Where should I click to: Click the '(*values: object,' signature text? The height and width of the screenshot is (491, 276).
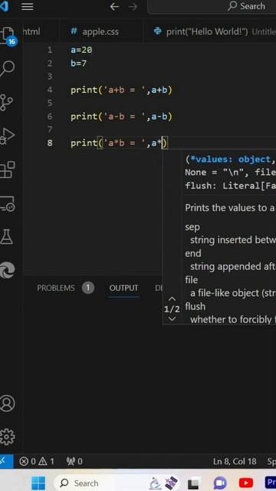(230, 159)
